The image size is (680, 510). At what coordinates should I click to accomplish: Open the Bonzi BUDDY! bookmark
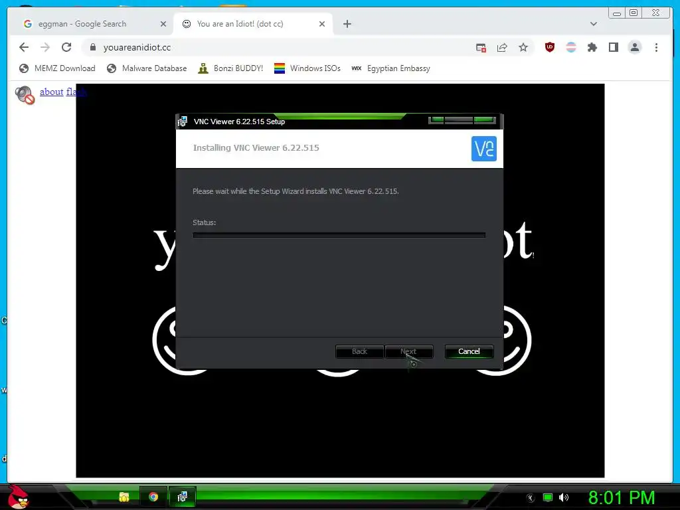[230, 68]
